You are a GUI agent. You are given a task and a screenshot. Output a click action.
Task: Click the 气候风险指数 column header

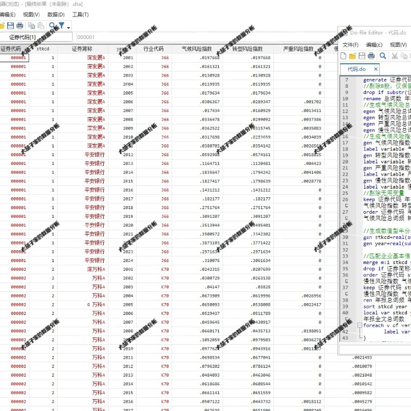pyautogui.click(x=197, y=49)
